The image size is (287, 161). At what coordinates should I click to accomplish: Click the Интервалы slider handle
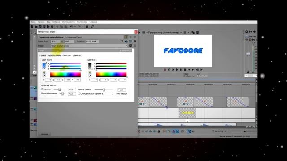[60, 89]
